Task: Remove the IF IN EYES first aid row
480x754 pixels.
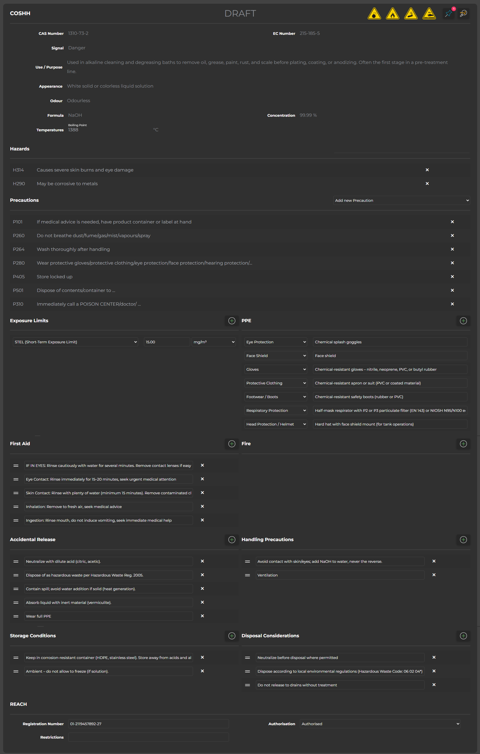Action: (x=202, y=466)
